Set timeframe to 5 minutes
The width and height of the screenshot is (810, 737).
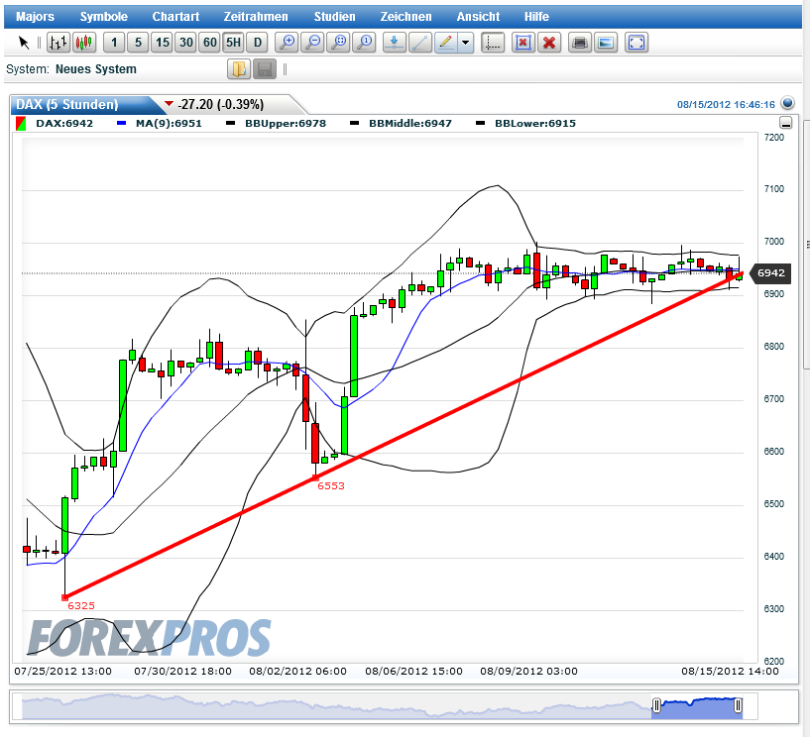[x=138, y=43]
